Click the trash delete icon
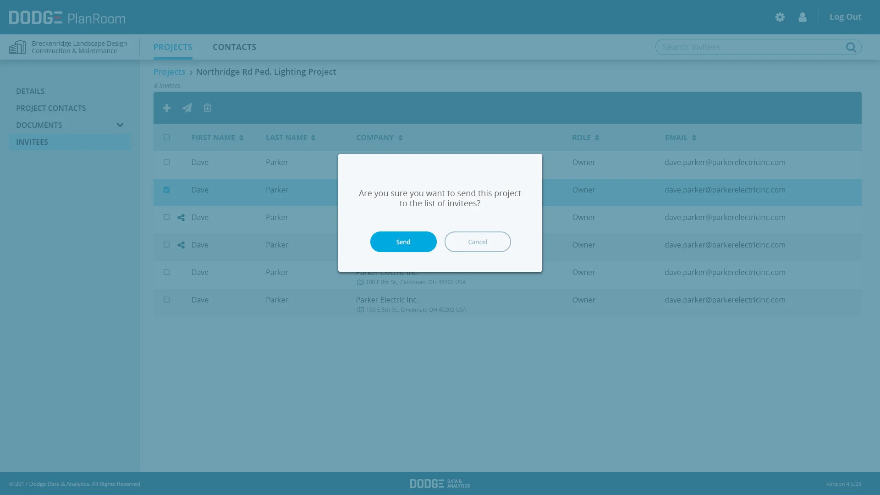 208,108
